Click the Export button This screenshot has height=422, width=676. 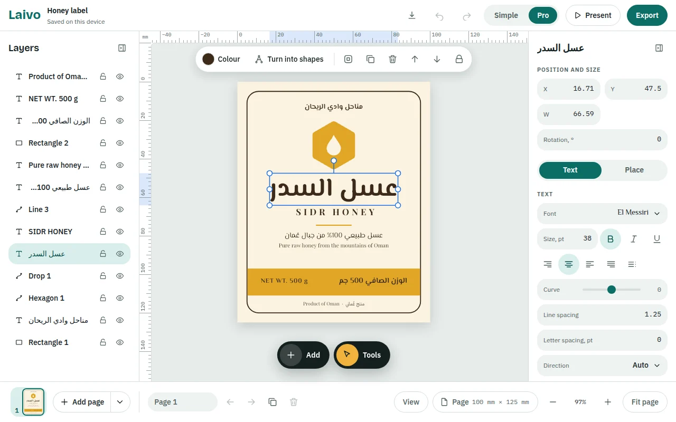coord(647,15)
